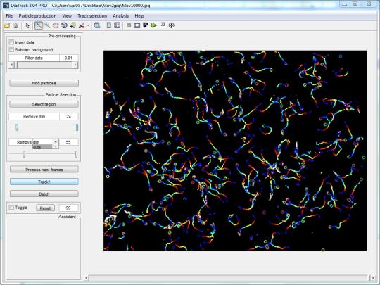Check the Subtract background option
The height and width of the screenshot is (285, 380).
[11, 50]
